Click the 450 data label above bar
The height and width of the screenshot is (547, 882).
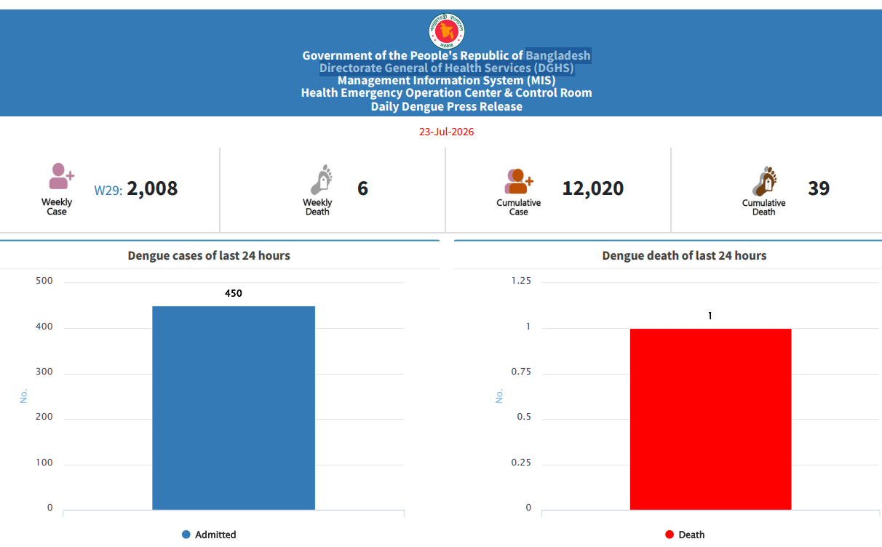[x=233, y=293]
